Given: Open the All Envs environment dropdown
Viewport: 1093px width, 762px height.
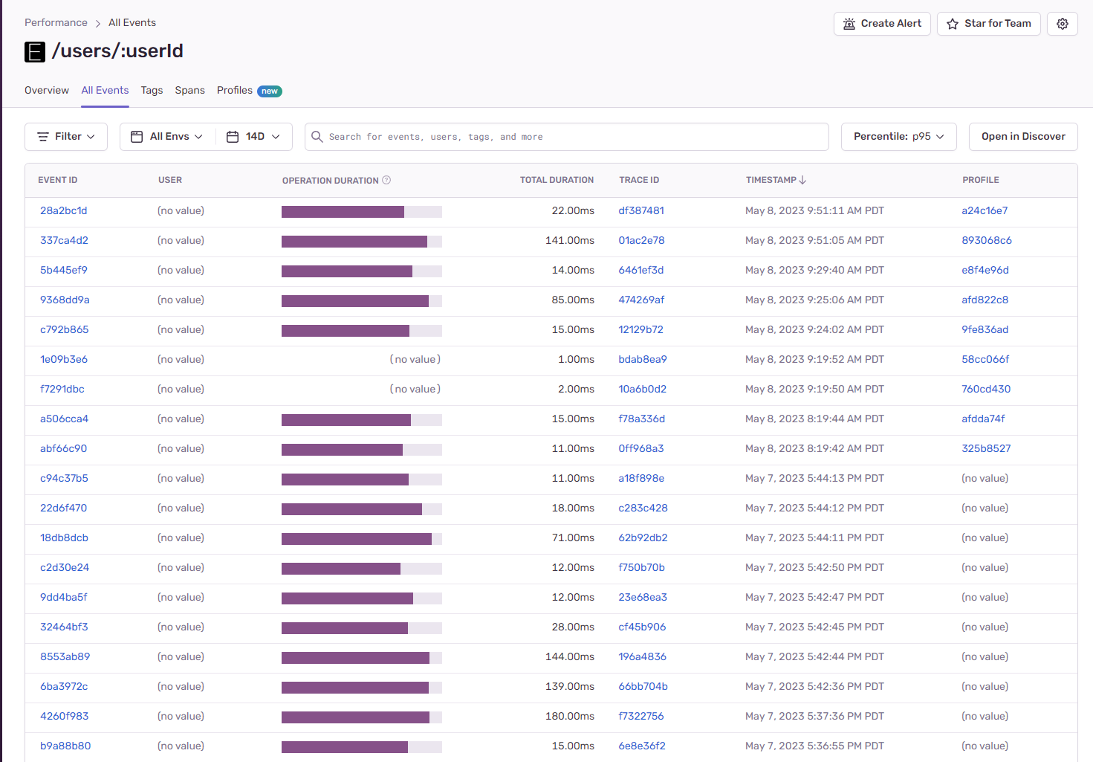Looking at the screenshot, I should pyautogui.click(x=166, y=136).
